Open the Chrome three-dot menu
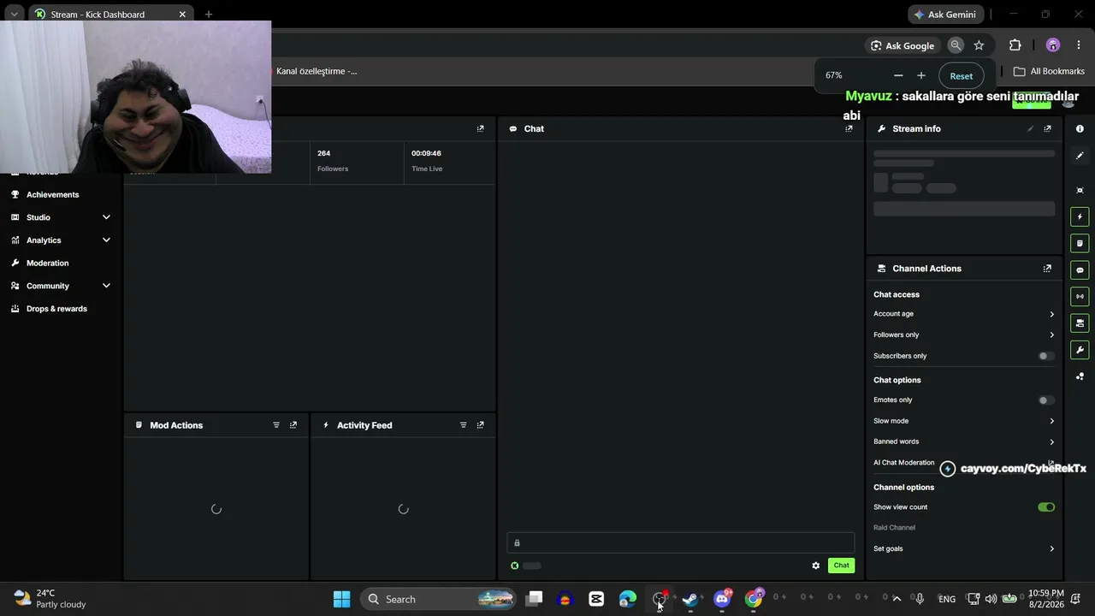 tap(1079, 45)
